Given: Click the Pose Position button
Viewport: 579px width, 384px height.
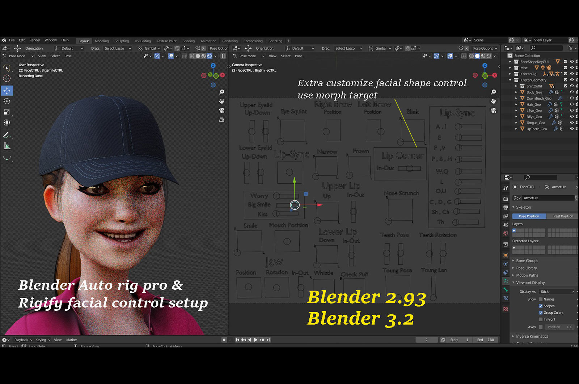Looking at the screenshot, I should click(529, 216).
